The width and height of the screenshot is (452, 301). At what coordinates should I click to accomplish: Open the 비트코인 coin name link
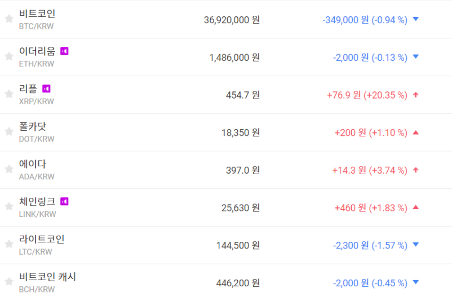(37, 14)
